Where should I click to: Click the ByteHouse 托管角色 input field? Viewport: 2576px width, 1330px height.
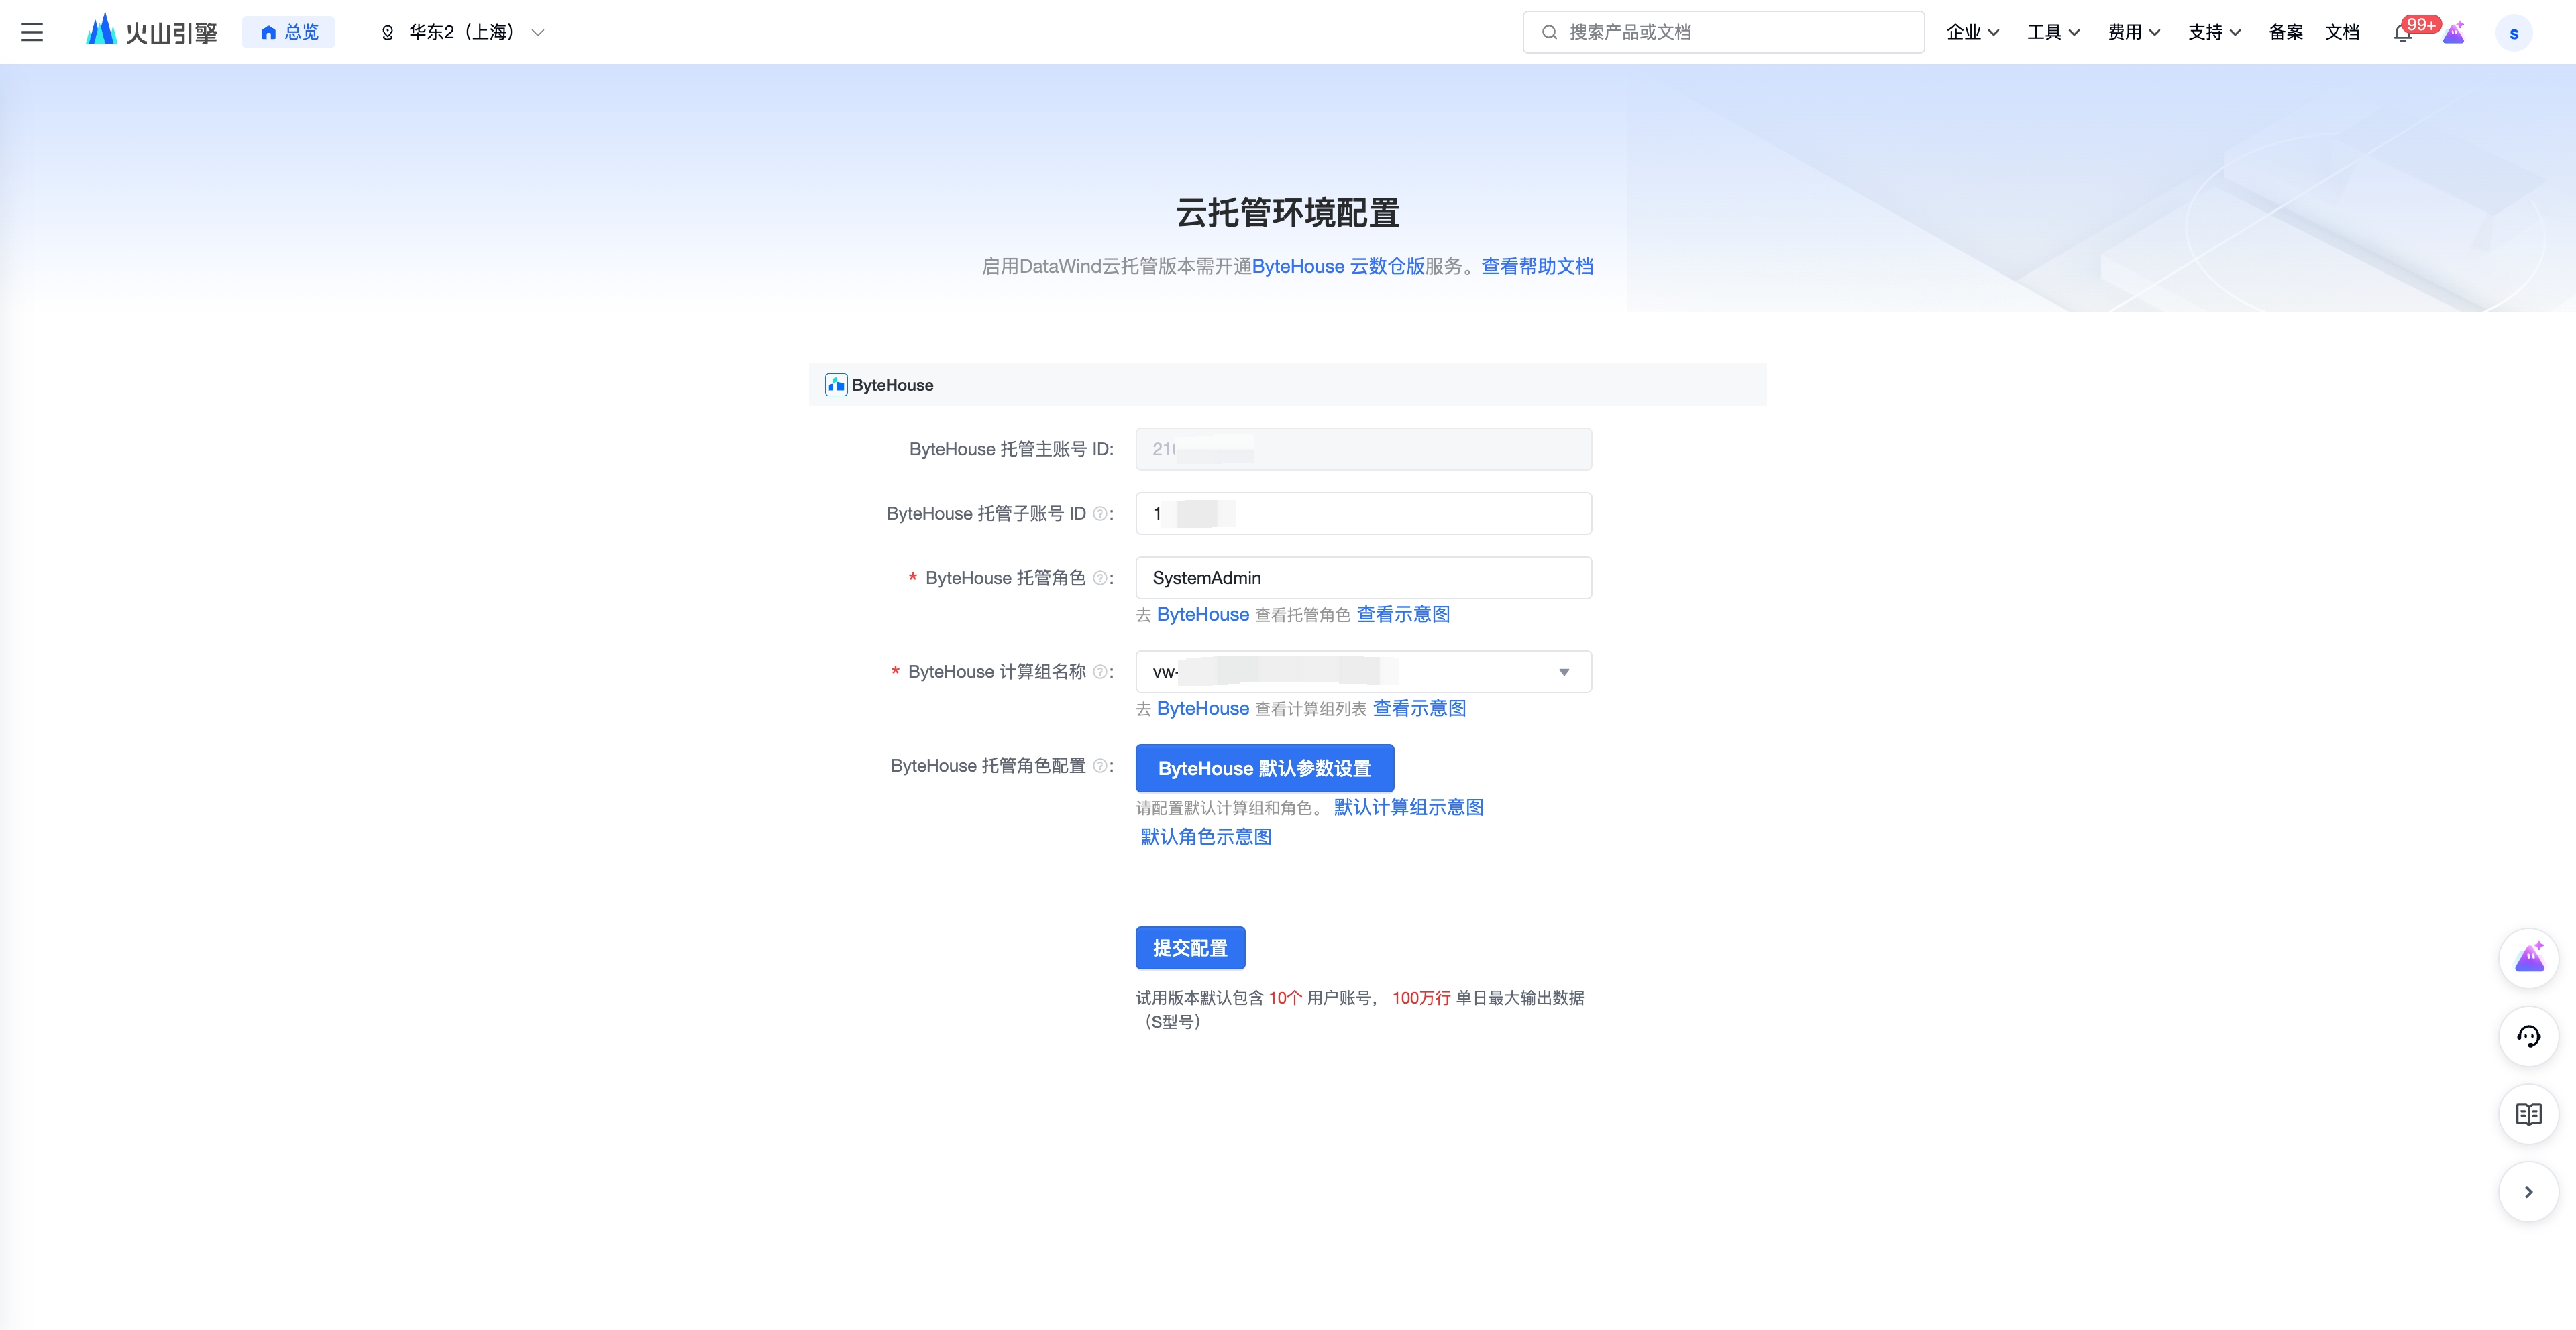tap(1363, 578)
